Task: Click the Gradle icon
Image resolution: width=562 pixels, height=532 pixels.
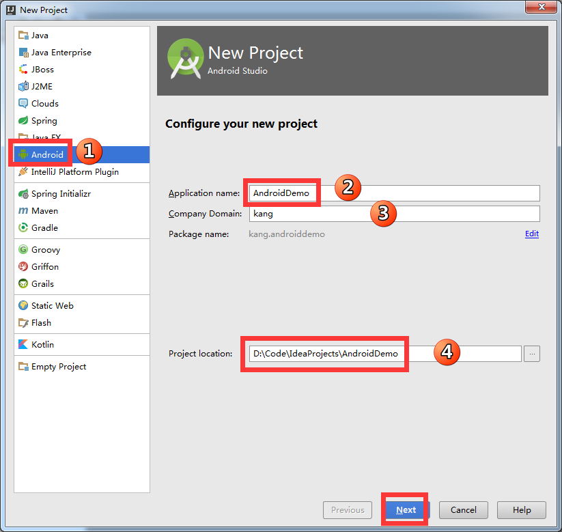Action: [x=23, y=227]
